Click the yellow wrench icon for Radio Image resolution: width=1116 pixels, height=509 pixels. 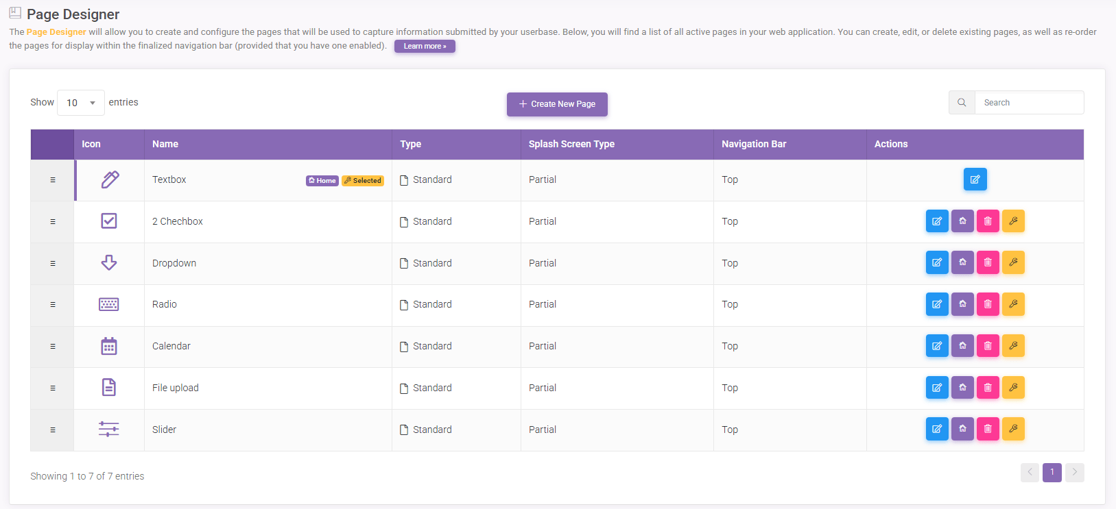click(x=1013, y=304)
